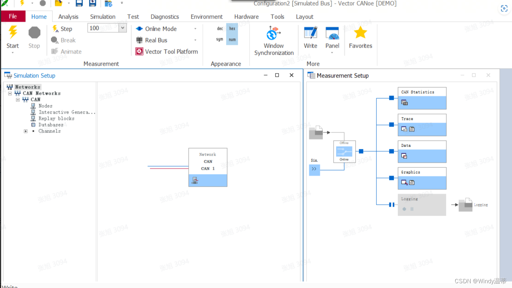The width and height of the screenshot is (512, 288).
Task: Open the step value 100 dropdown arrow
Action: [x=123, y=28]
